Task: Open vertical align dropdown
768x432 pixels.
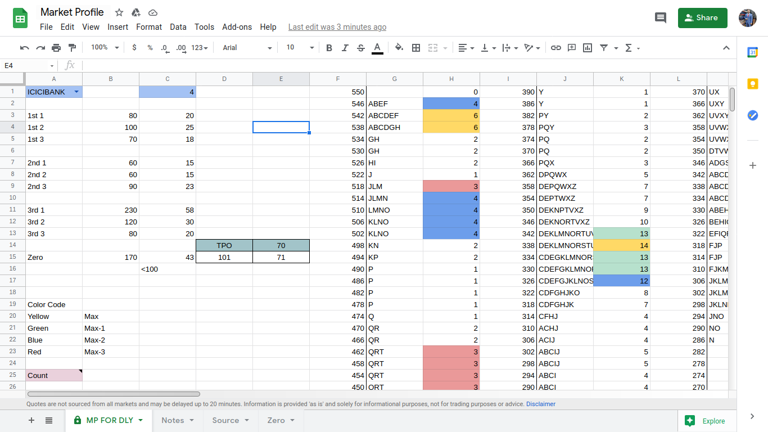Action: pyautogui.click(x=489, y=48)
